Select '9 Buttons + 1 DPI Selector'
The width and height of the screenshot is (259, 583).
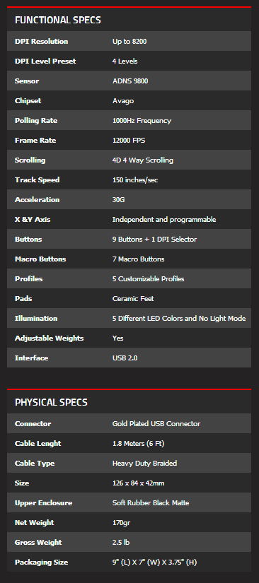point(154,239)
